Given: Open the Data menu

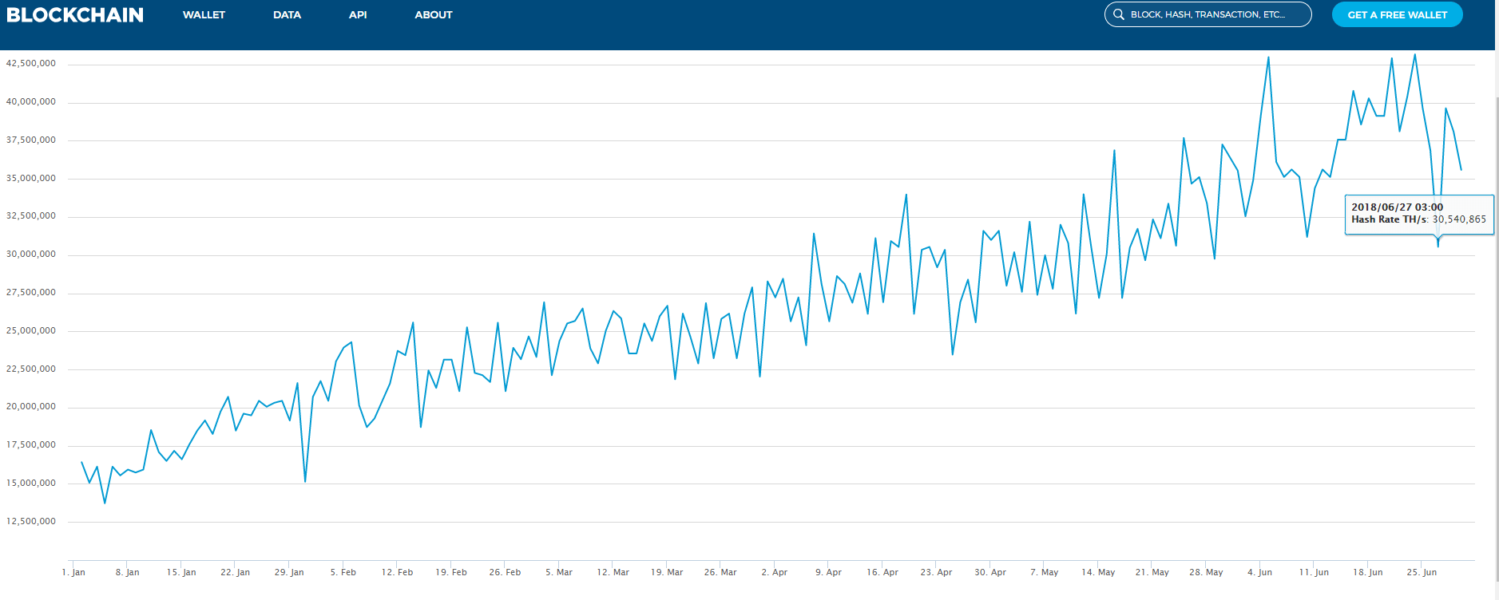Looking at the screenshot, I should coord(287,15).
